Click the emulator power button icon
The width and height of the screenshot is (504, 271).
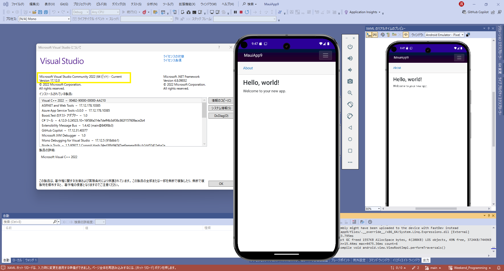point(350,47)
